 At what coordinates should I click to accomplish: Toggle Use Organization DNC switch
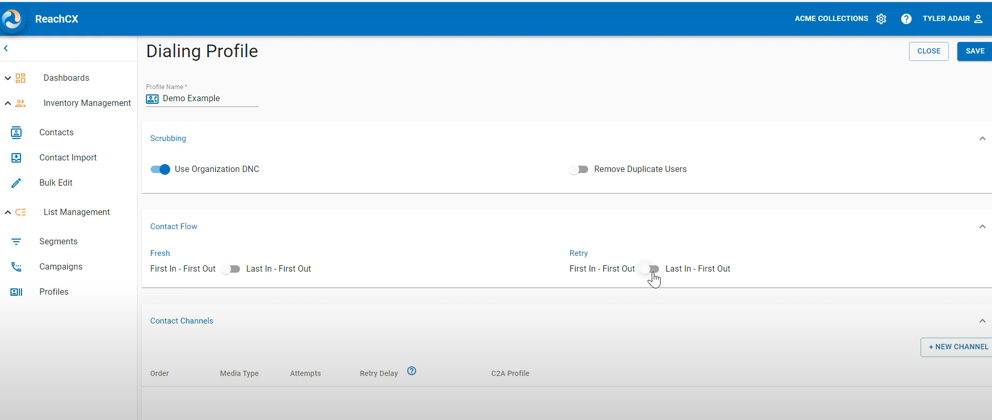(160, 169)
